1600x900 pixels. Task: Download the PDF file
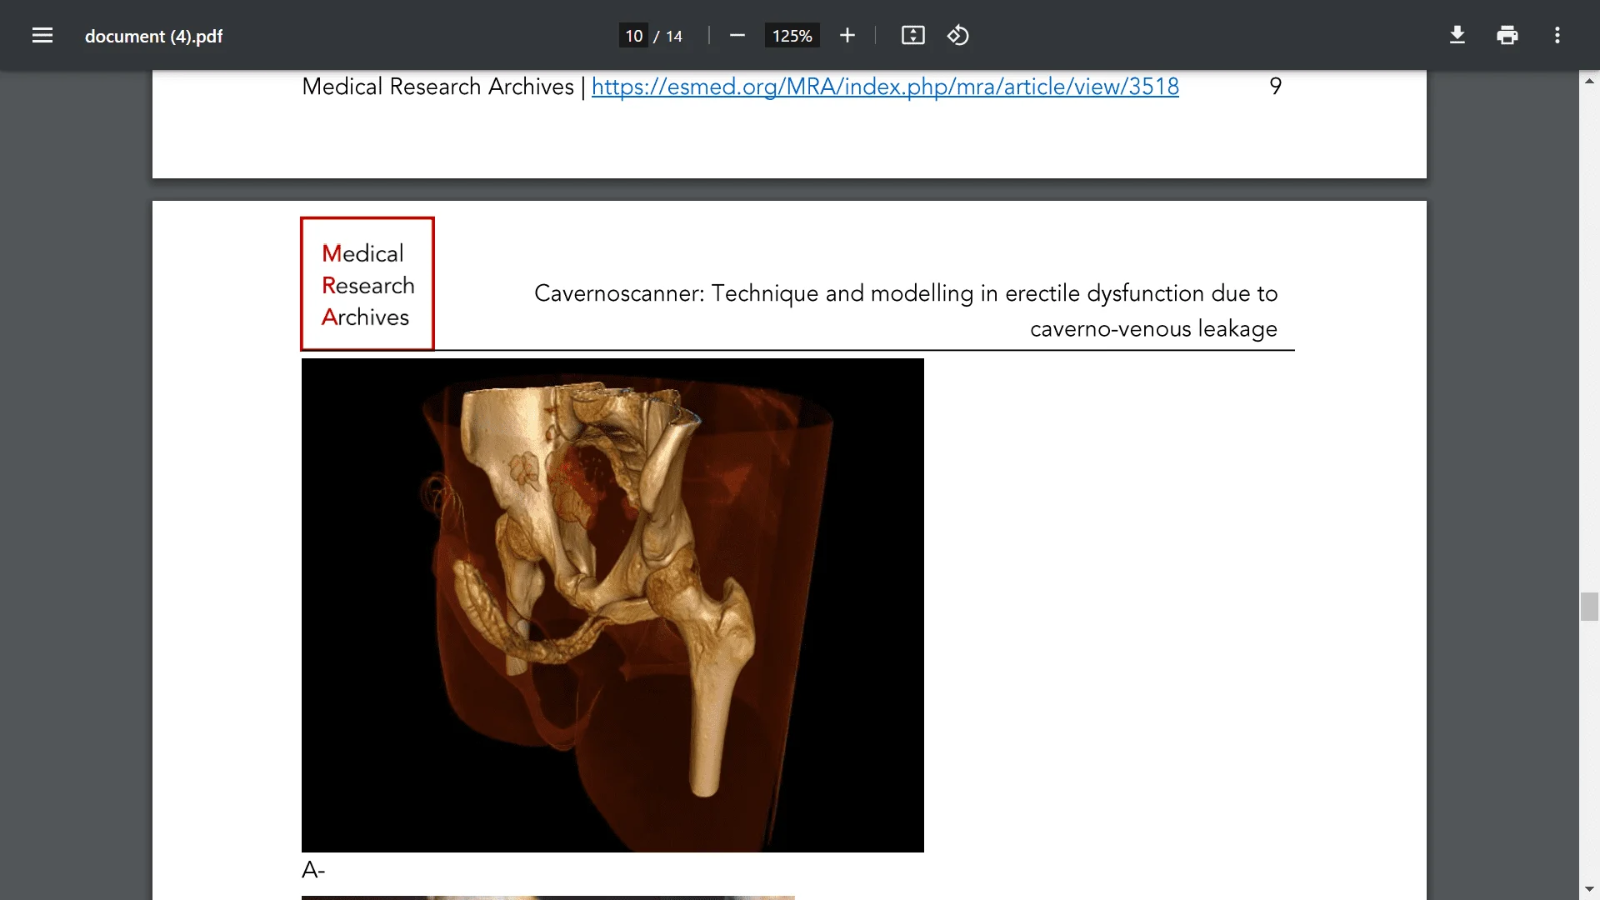coord(1457,35)
